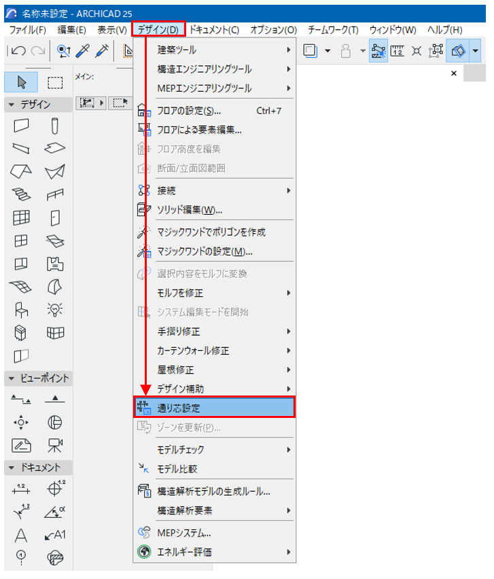Select the Window tool
The image size is (494, 579).
(21, 241)
